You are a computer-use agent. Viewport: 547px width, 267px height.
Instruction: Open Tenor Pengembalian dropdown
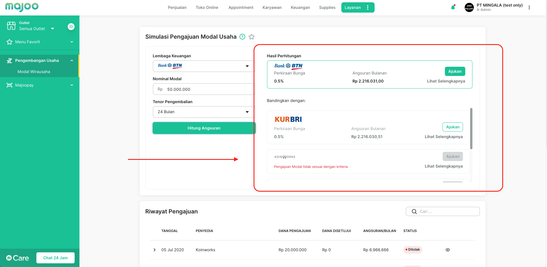click(204, 112)
